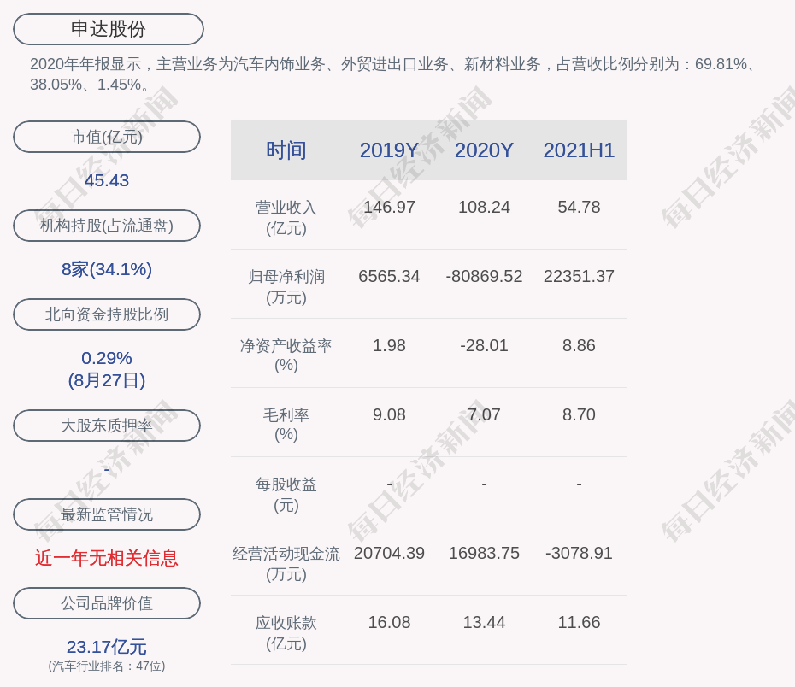Click the 最新监管情况 label pill
Viewport: 795px width, 687px height.
pyautogui.click(x=107, y=514)
